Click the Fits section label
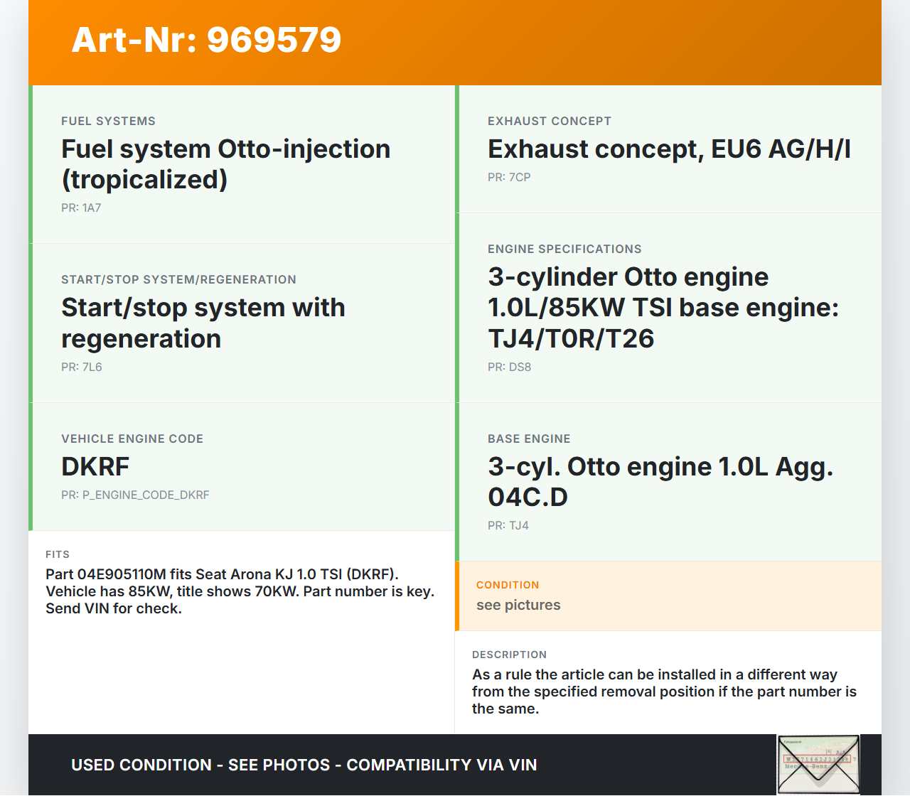 click(58, 554)
